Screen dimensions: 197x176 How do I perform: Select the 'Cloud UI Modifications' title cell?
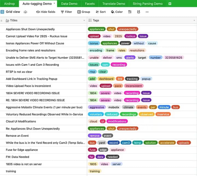21,122
